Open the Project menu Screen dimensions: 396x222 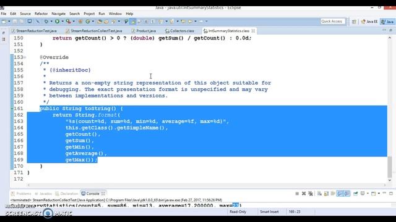89,14
